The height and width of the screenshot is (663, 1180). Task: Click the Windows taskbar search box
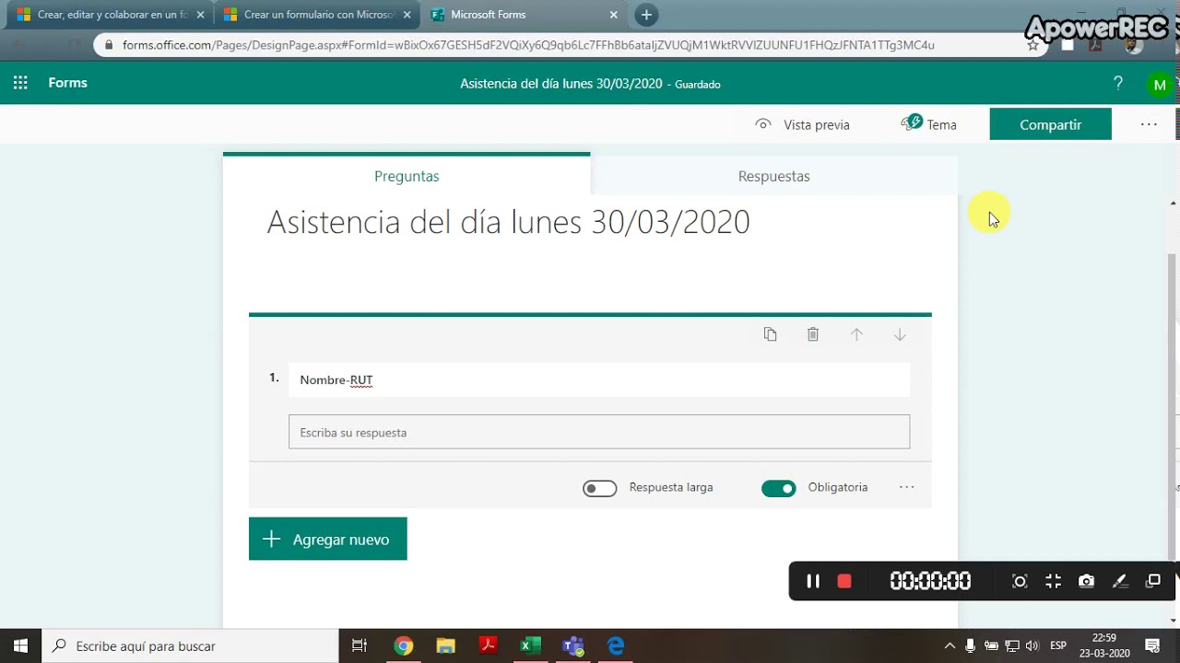point(191,646)
